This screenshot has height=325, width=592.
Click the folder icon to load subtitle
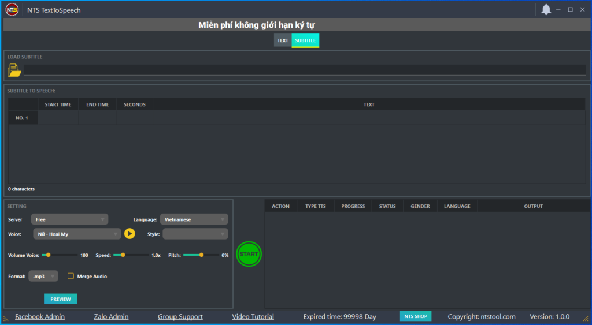tap(14, 70)
